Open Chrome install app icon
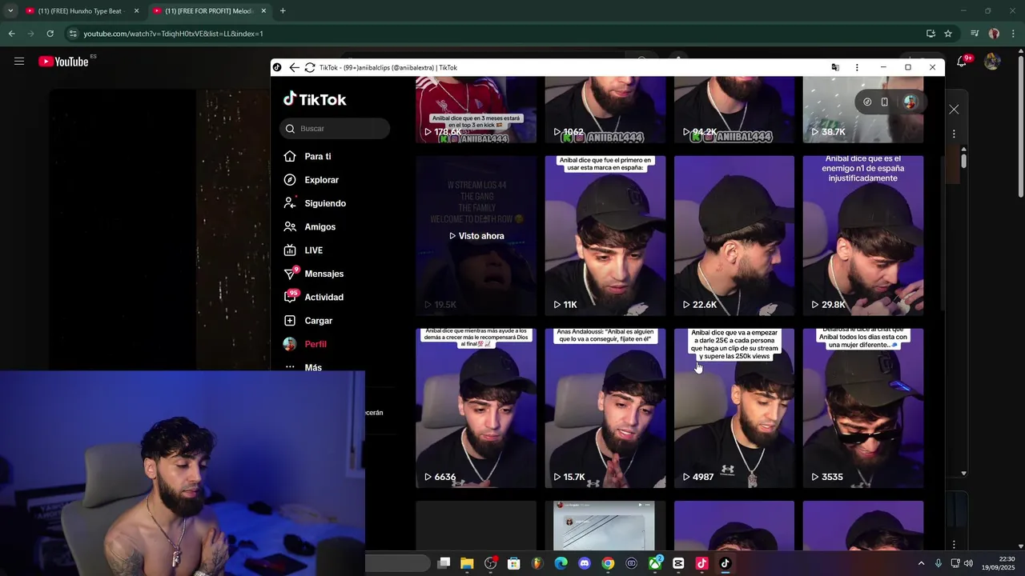 pyautogui.click(x=931, y=34)
